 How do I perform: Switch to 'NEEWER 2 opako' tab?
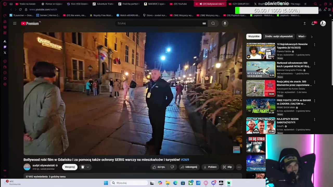[x=155, y=4]
